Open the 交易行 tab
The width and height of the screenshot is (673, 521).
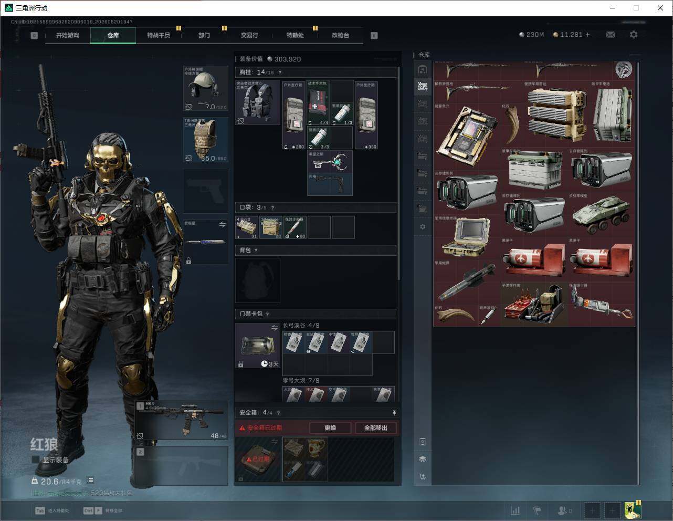(249, 35)
